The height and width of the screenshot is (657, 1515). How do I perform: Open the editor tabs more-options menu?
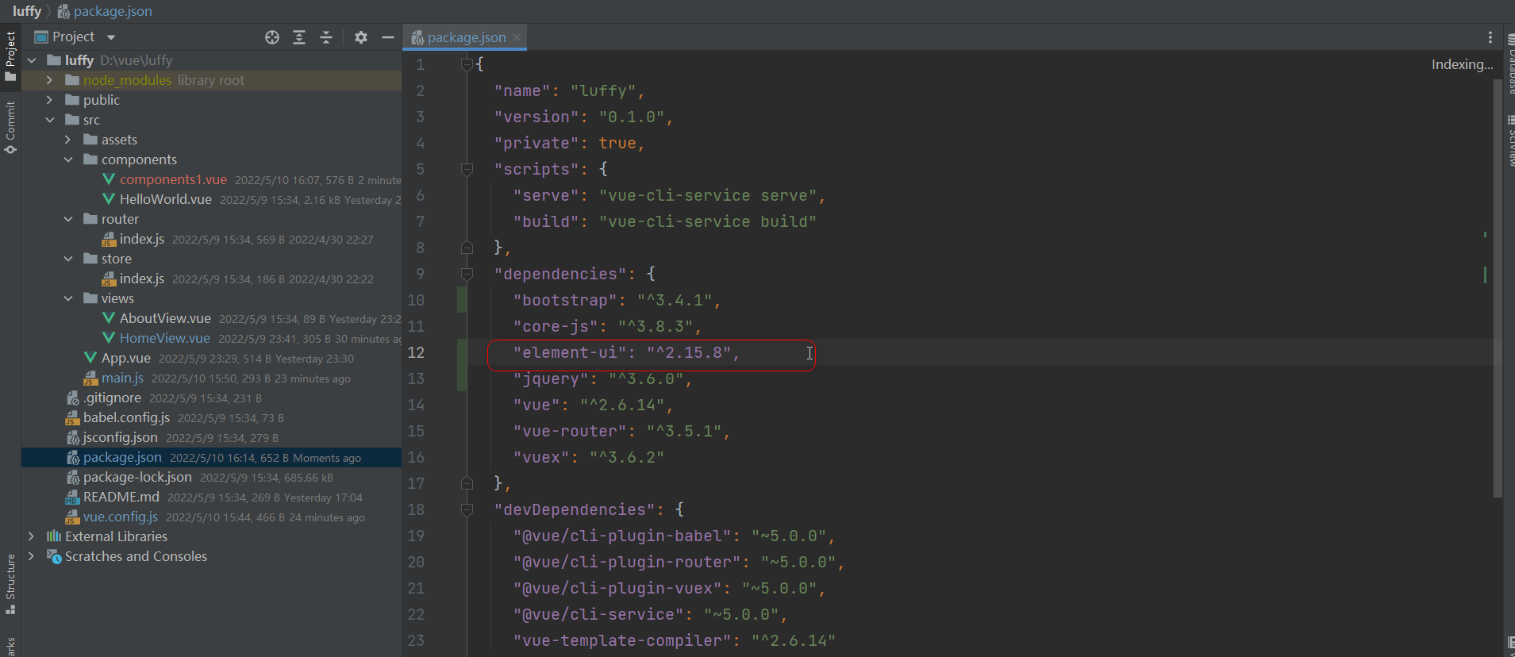(x=1490, y=37)
